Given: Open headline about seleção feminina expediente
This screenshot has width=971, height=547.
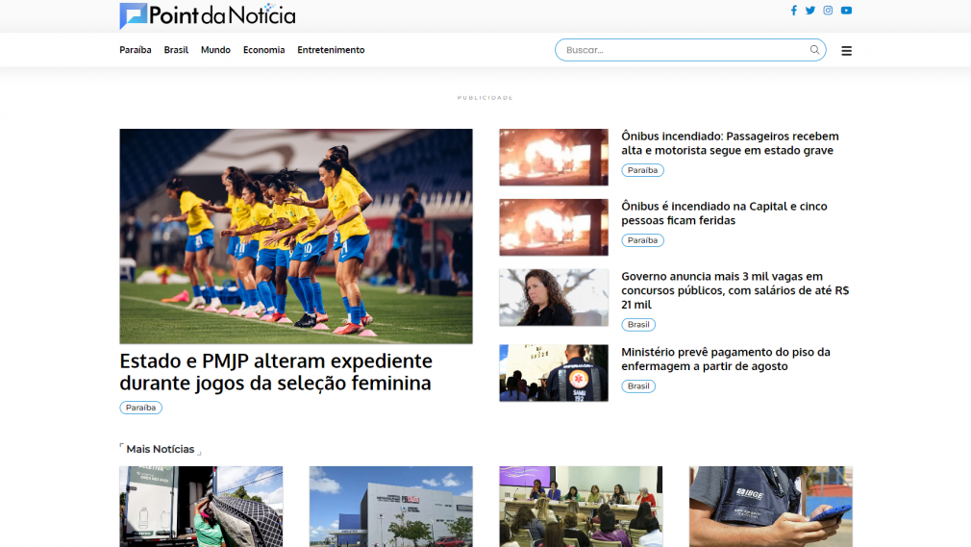Looking at the screenshot, I should [x=276, y=372].
